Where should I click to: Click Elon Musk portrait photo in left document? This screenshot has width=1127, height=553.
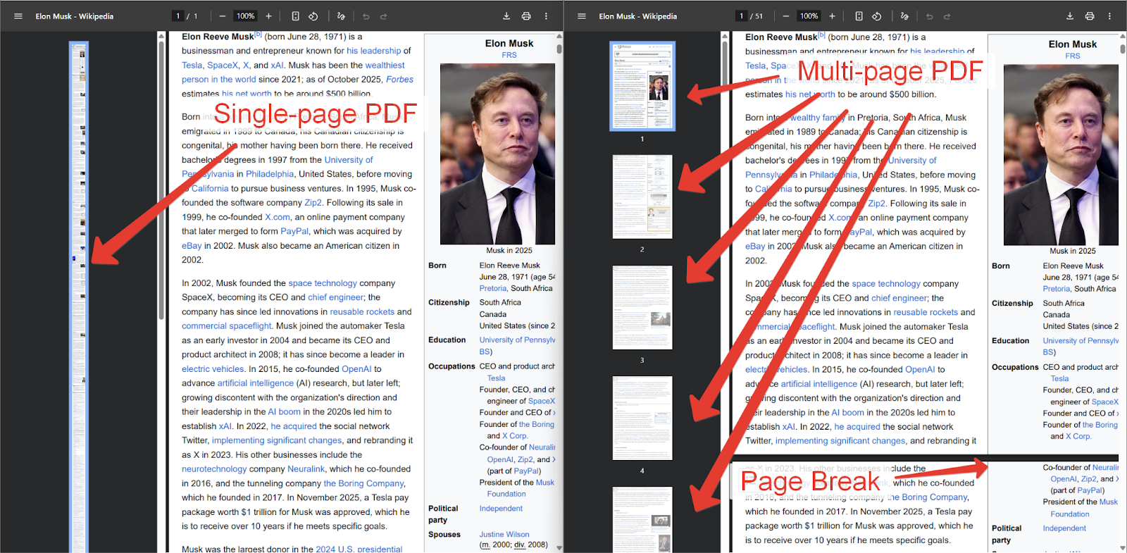pos(497,154)
